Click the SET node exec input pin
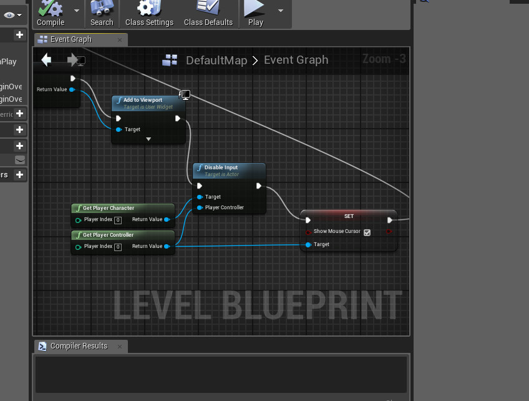This screenshot has height=401, width=529. tap(308, 220)
